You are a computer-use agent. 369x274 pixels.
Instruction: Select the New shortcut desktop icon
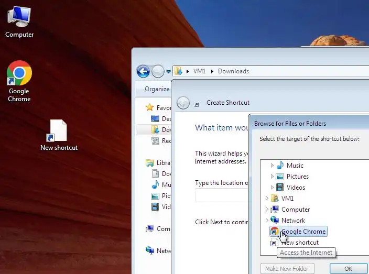point(59,135)
